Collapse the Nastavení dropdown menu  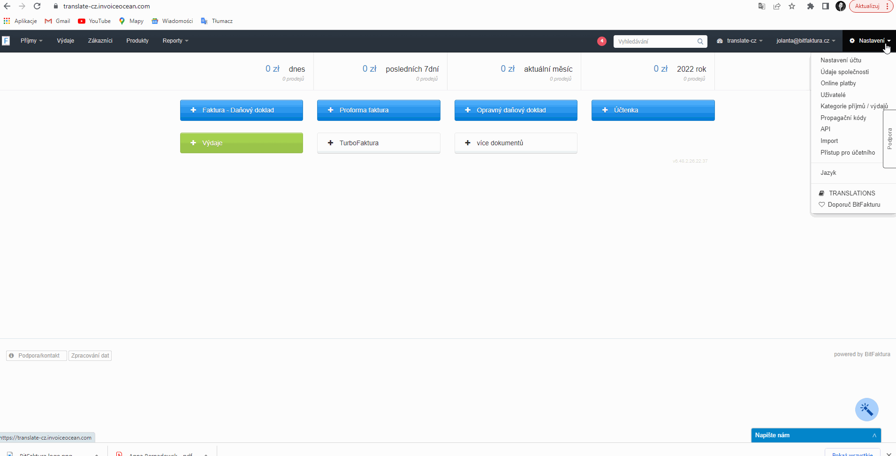(870, 41)
